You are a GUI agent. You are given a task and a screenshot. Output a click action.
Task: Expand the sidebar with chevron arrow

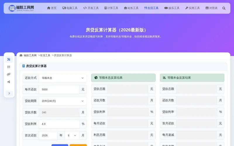(9, 93)
